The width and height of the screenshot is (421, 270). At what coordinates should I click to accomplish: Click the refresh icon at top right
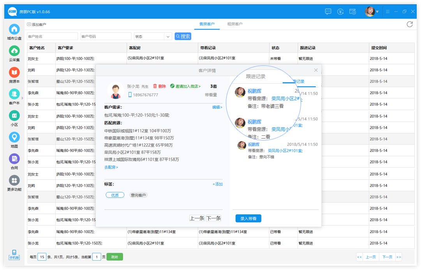(x=409, y=24)
